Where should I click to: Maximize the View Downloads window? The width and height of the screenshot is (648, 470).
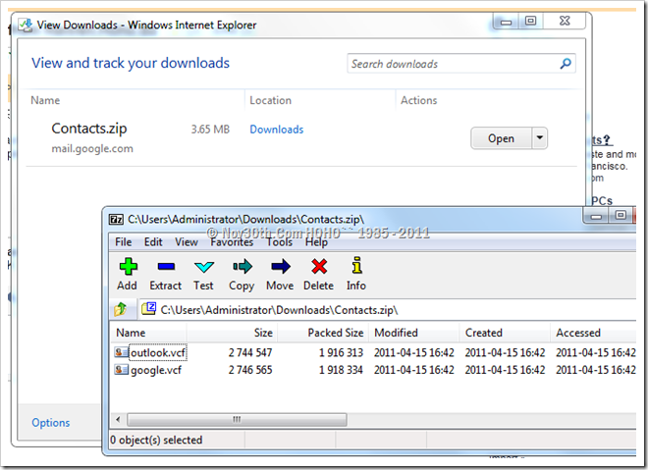point(530,21)
